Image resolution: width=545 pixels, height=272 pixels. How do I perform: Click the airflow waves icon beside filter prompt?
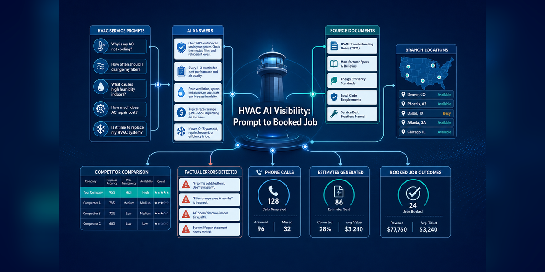tap(100, 67)
